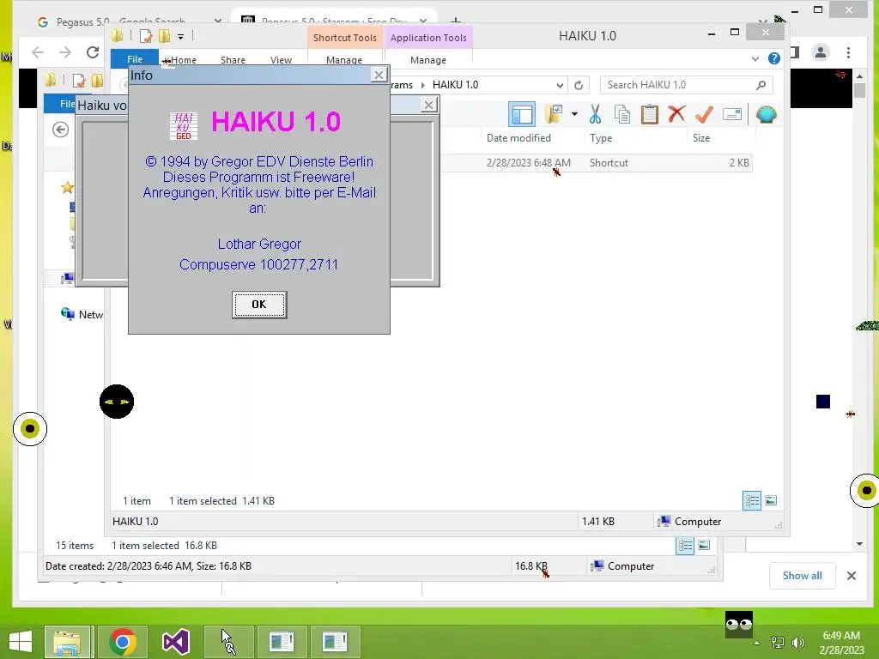Screen dimensions: 879x659
Task: Open Chrome three-dot menu
Action: tap(849, 52)
